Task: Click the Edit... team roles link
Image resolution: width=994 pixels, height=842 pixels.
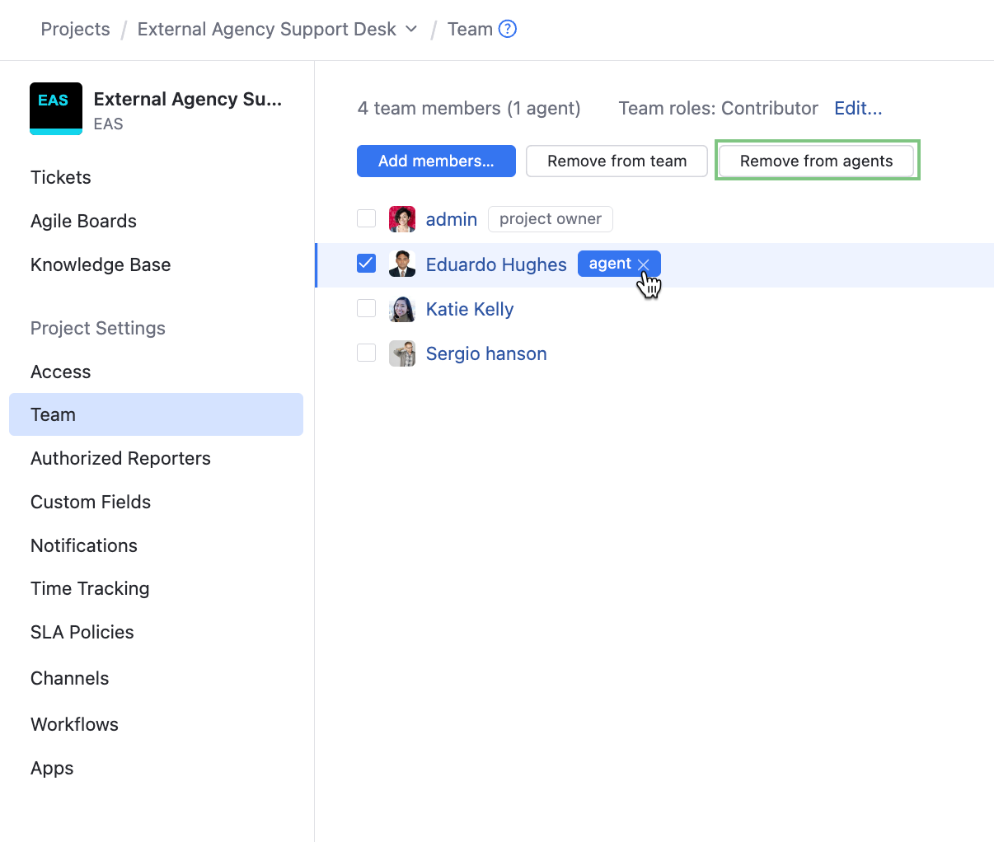Action: (x=858, y=109)
